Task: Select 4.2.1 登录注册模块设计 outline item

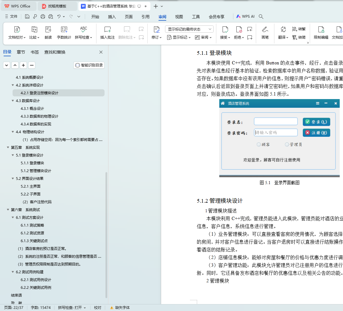Action: (x=58, y=93)
